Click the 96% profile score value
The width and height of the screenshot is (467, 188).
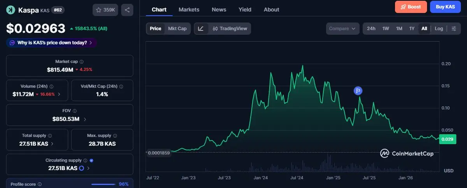coord(124,184)
